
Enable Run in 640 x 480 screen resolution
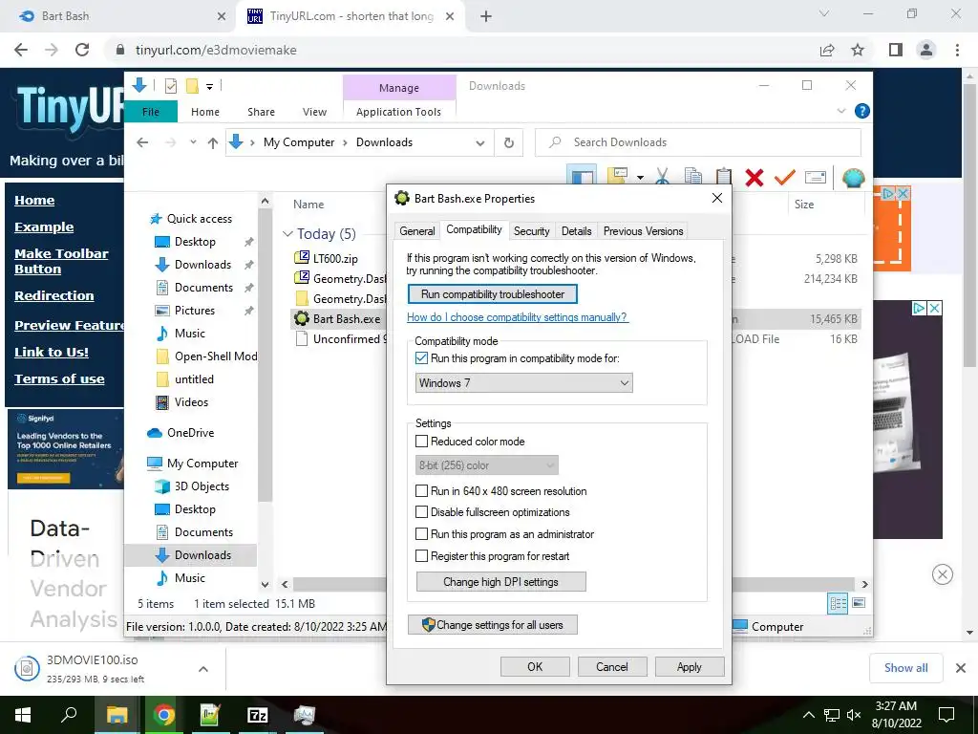421,491
